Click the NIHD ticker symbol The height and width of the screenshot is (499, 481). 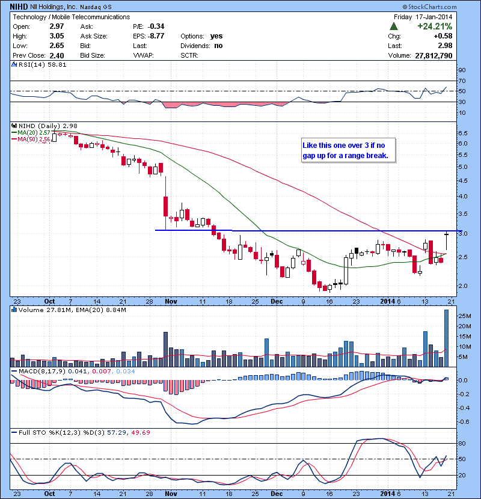(x=19, y=7)
